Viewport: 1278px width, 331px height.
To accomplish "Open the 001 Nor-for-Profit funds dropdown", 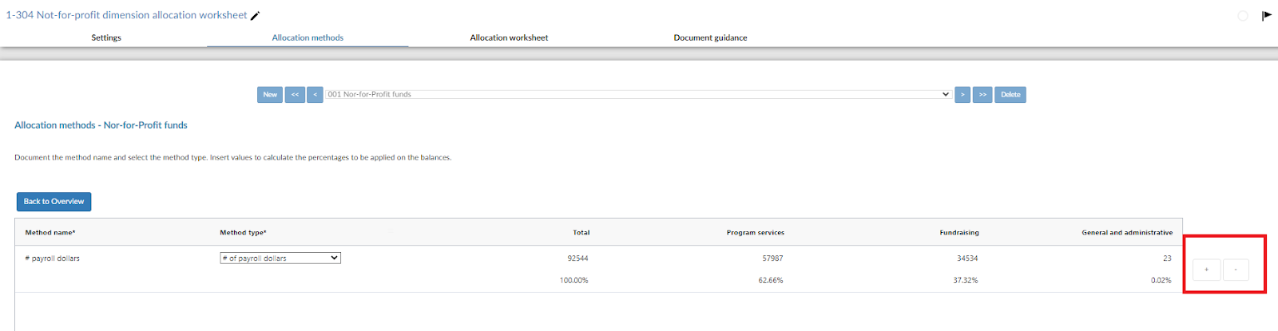I will click(x=638, y=94).
